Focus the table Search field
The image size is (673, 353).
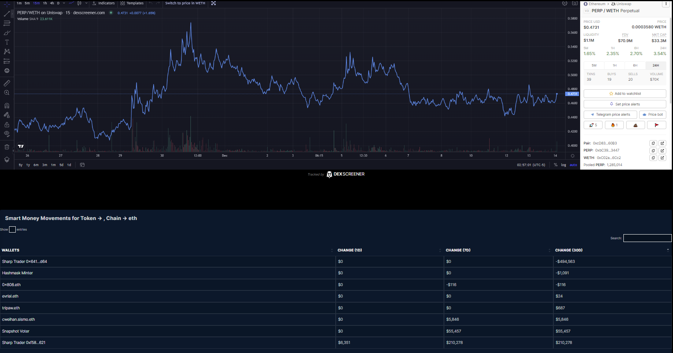click(x=647, y=238)
